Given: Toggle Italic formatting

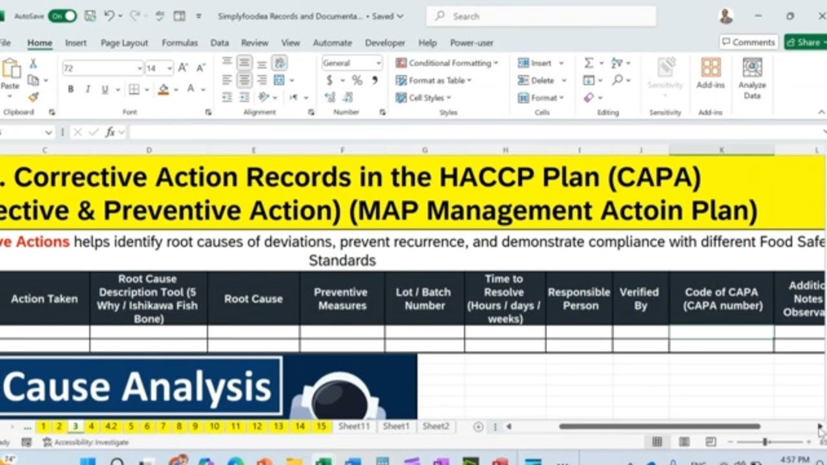Looking at the screenshot, I should (87, 90).
